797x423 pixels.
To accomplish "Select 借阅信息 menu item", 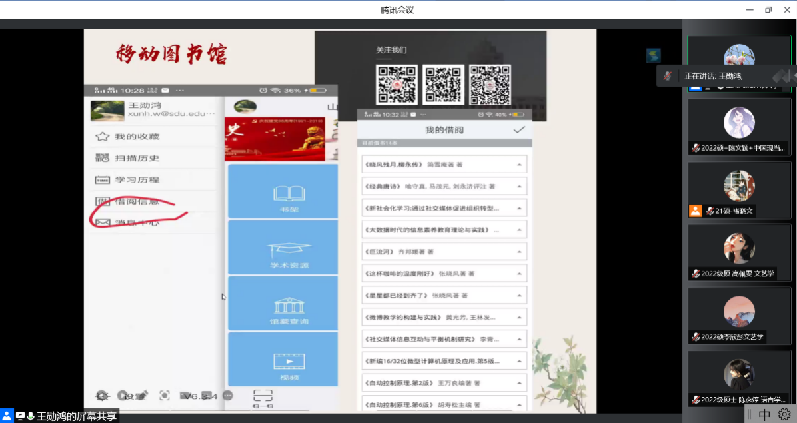I will (x=136, y=201).
